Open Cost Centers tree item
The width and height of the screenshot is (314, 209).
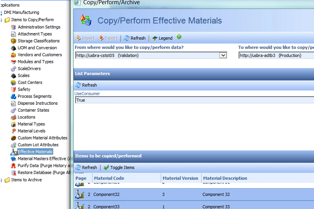coord(30,82)
